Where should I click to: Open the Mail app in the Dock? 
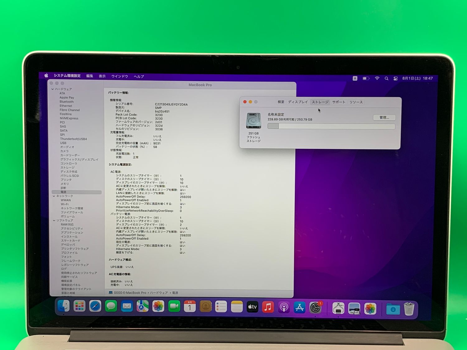127,306
